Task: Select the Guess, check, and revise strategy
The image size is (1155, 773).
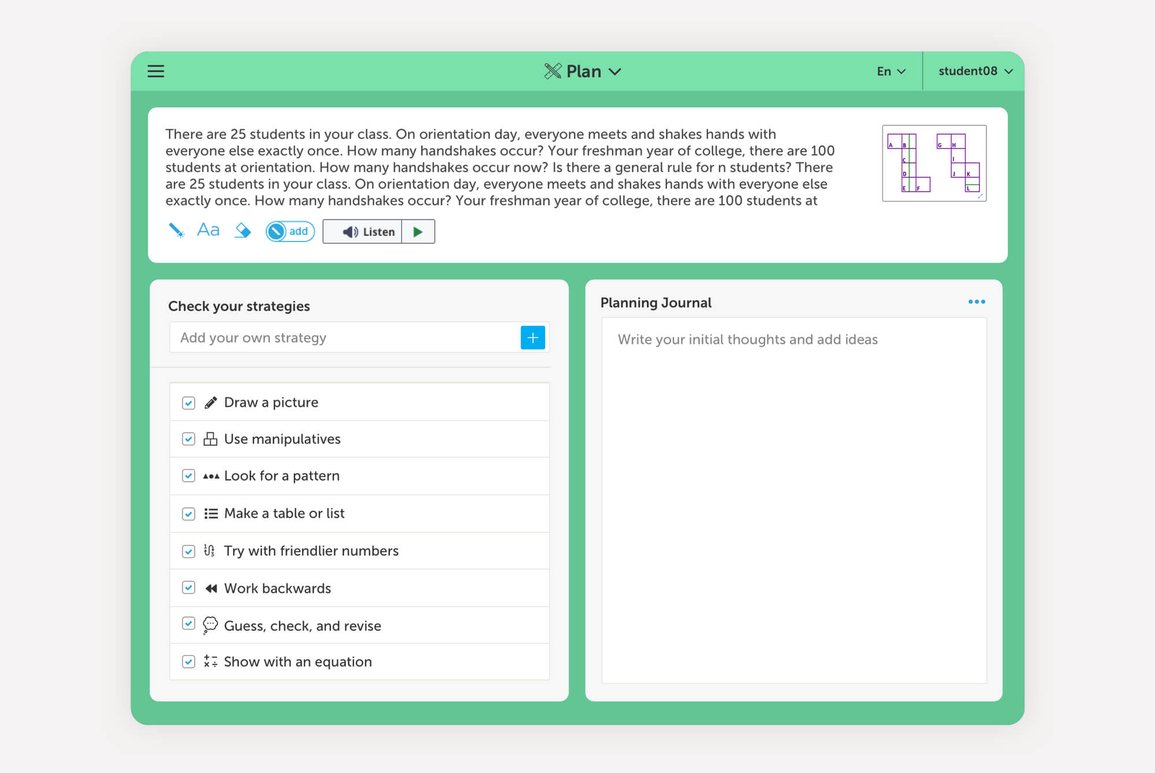Action: pyautogui.click(x=302, y=626)
